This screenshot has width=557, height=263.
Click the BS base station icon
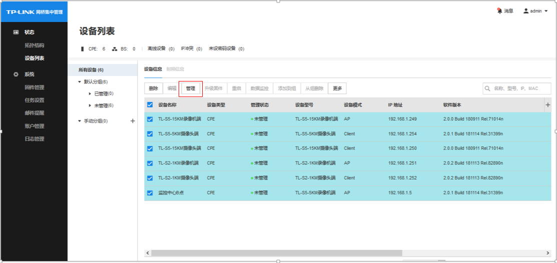coord(114,49)
